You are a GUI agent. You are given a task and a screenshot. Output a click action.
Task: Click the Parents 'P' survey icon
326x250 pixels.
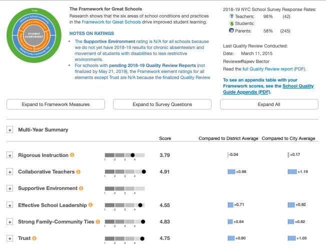(231, 31)
